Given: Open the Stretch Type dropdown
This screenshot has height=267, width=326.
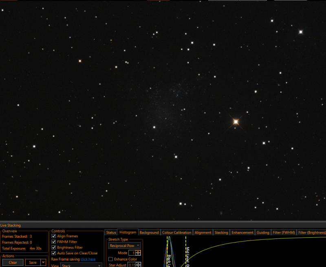Looking at the screenshot, I should (124, 245).
